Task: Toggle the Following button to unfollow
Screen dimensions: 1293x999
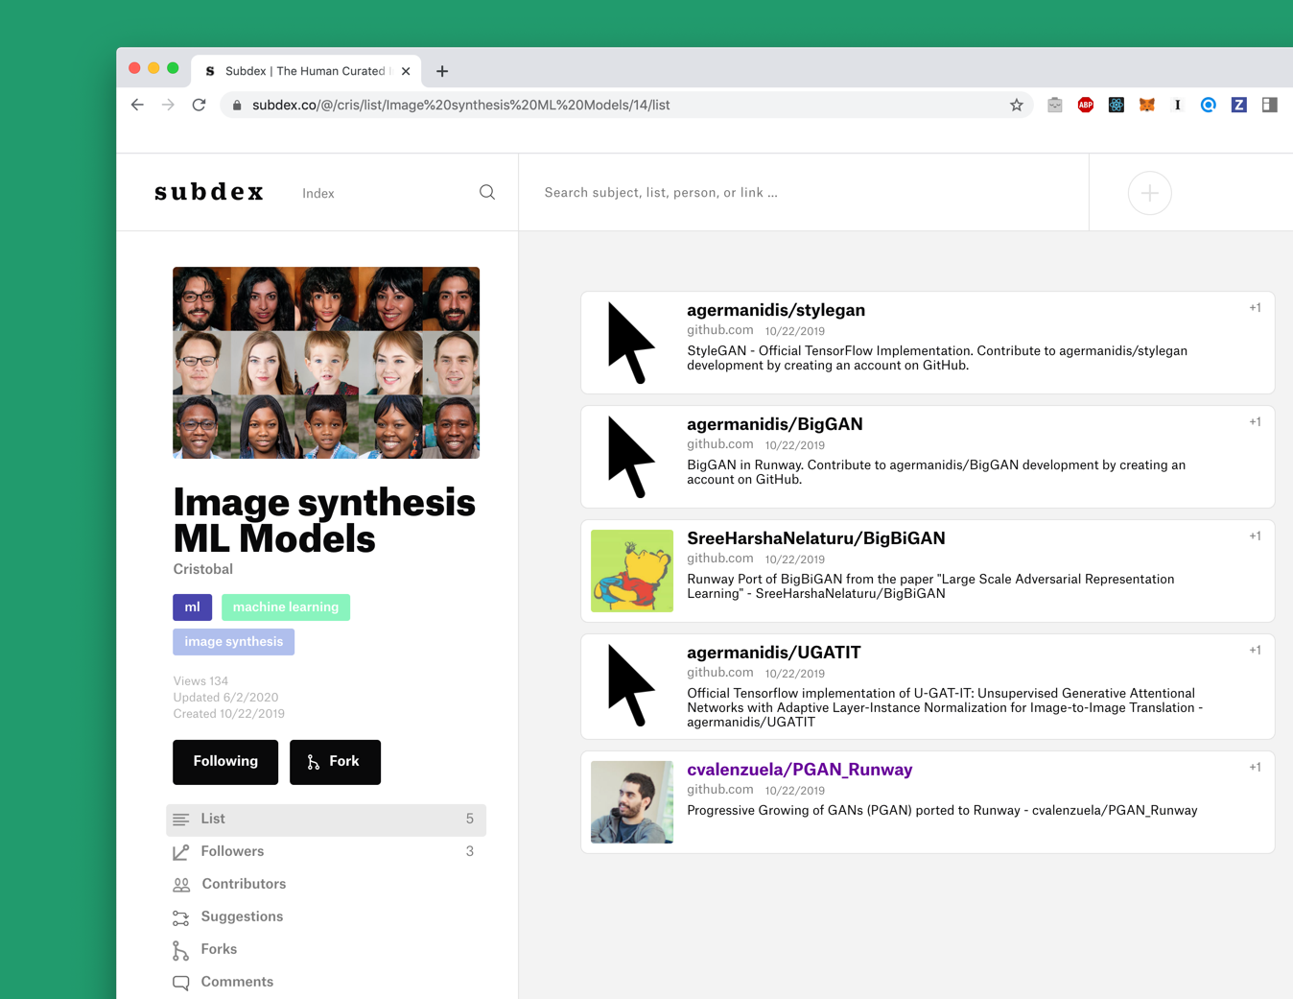Action: point(224,761)
